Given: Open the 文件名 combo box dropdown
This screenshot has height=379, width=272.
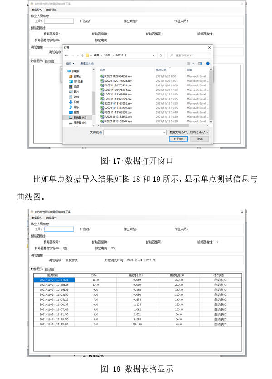Looking at the screenshot, I should (164, 132).
